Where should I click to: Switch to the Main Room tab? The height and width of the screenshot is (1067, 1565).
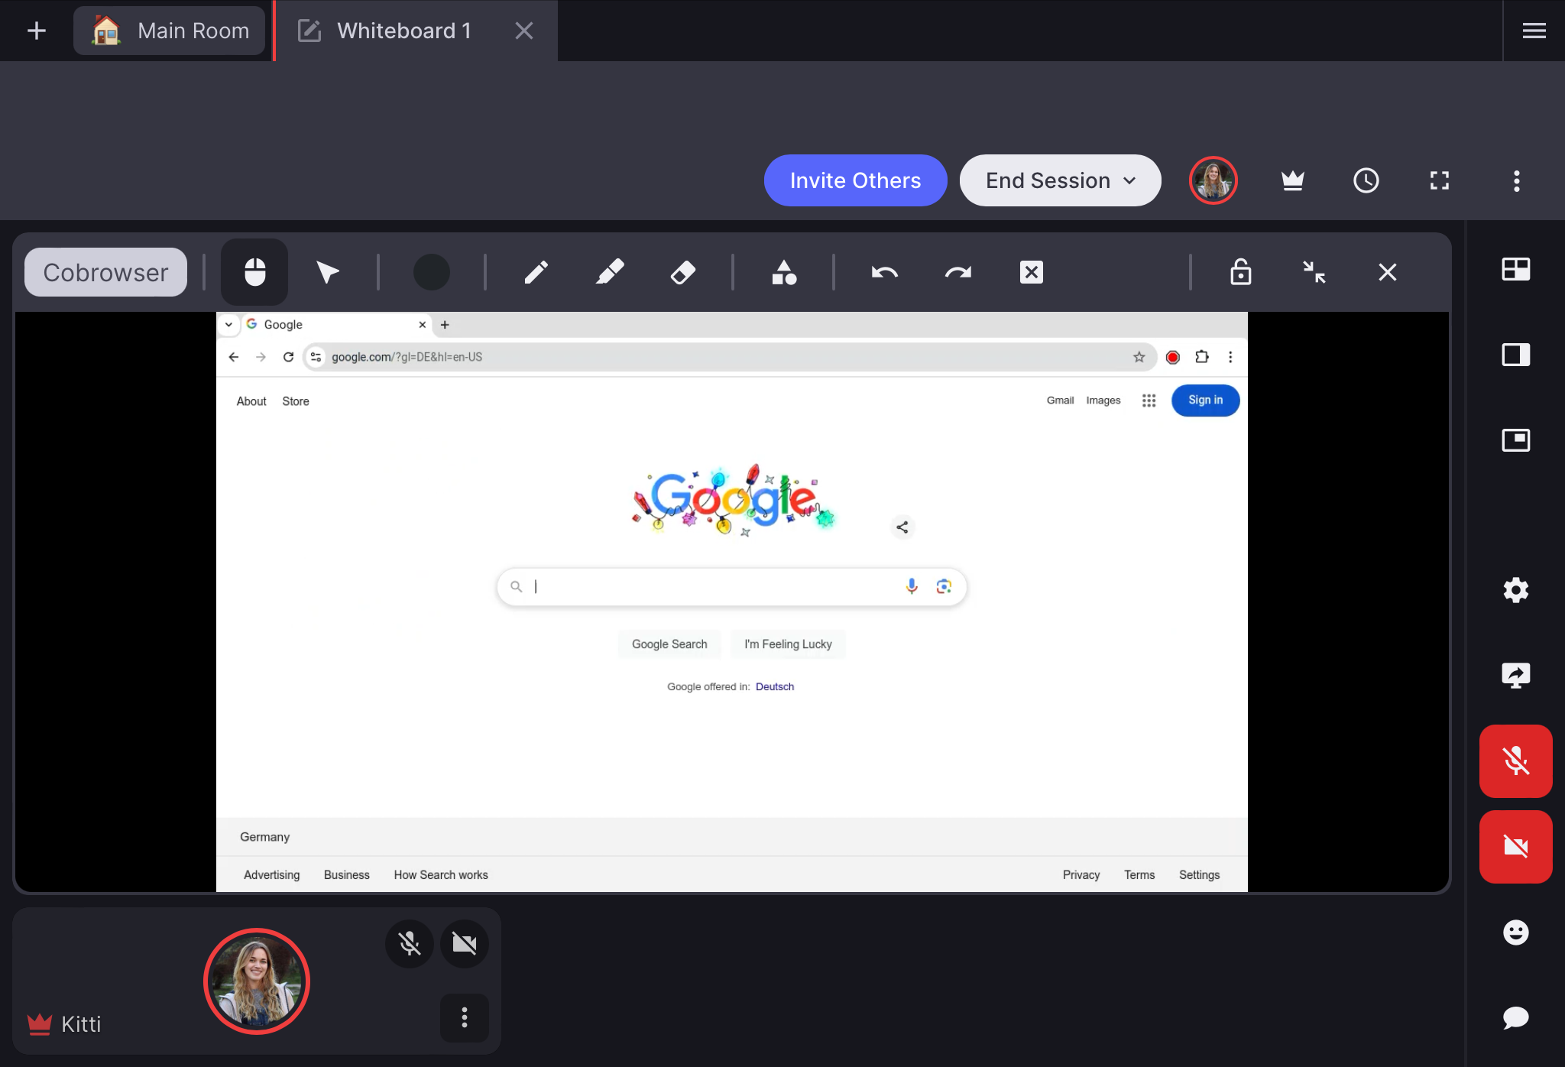click(170, 31)
